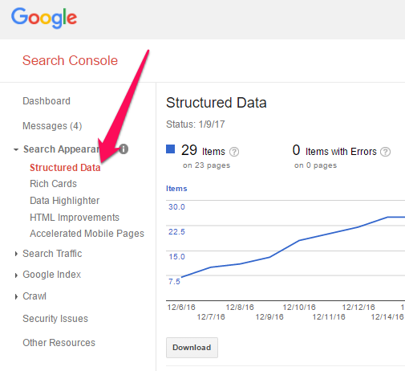Click the 22.5 y-axis value
The height and width of the screenshot is (371, 405).
pyautogui.click(x=176, y=232)
